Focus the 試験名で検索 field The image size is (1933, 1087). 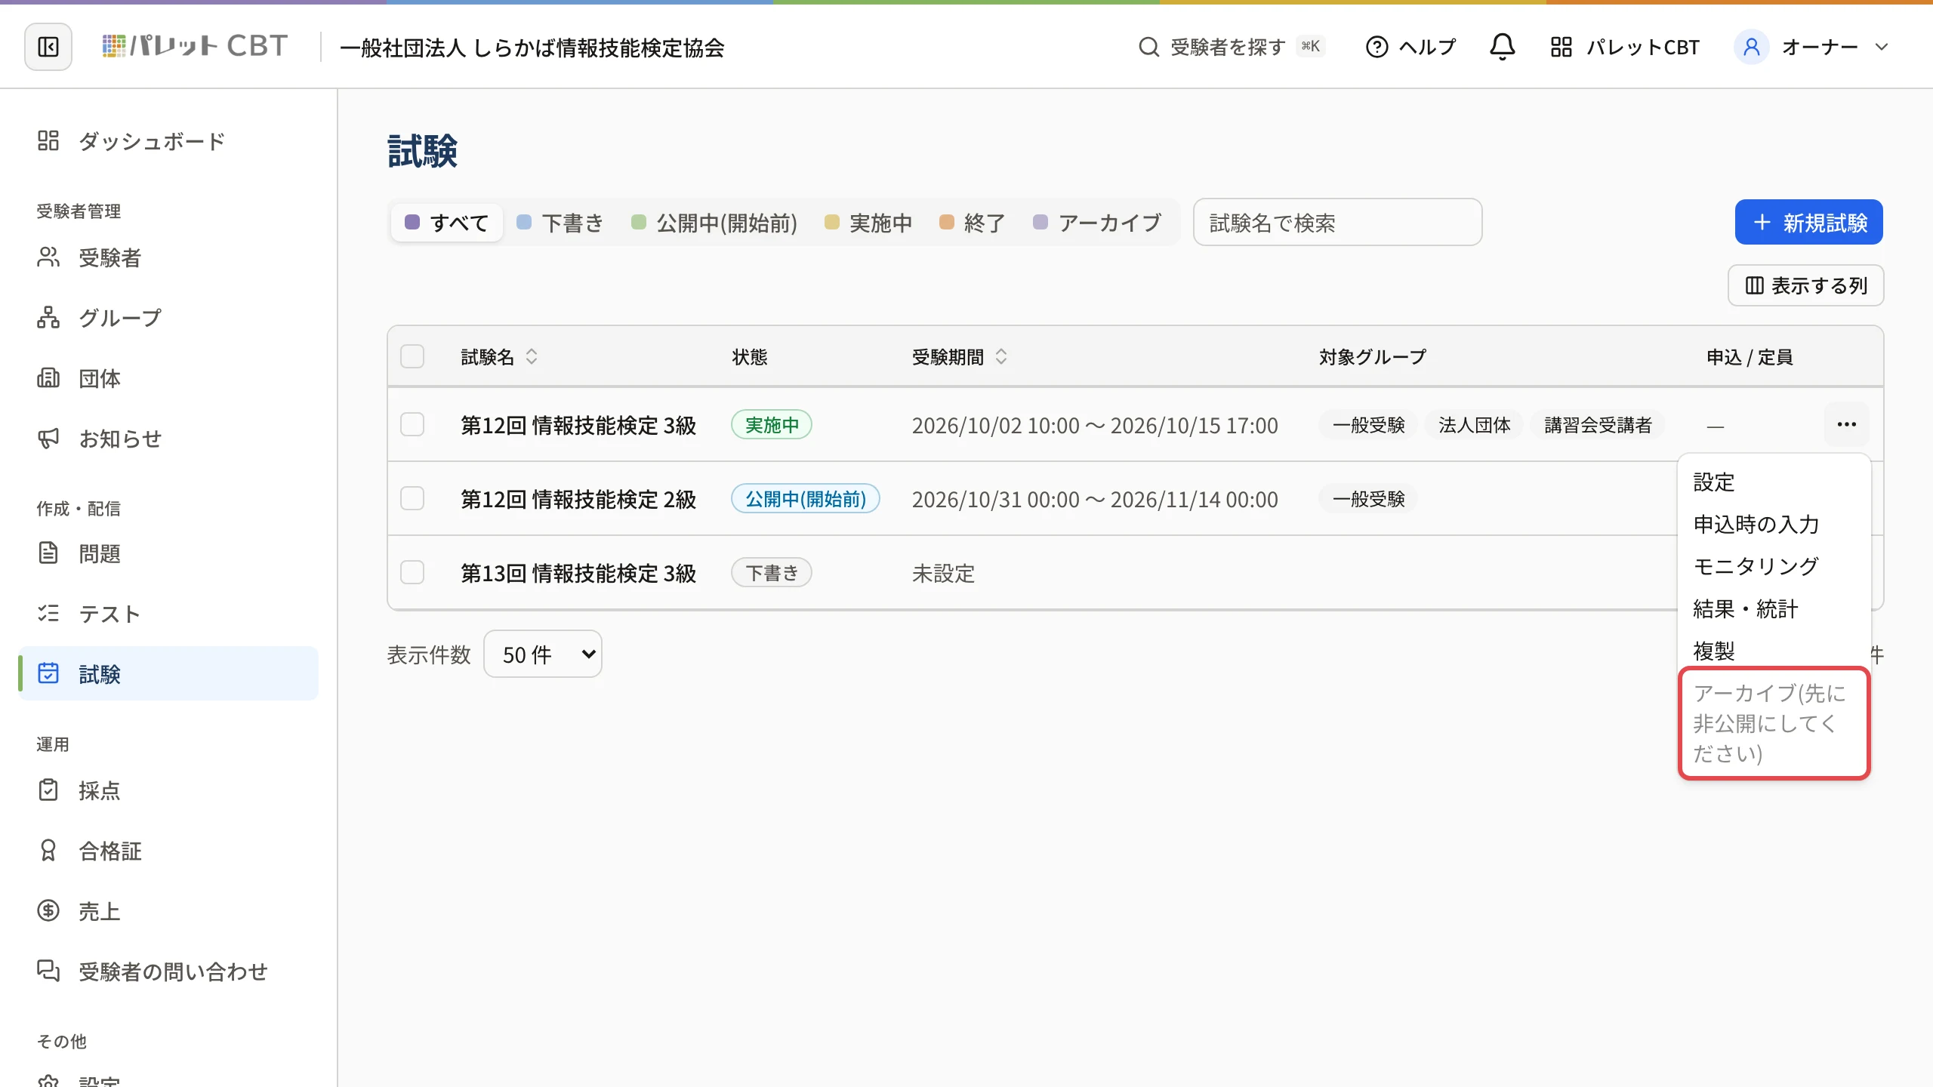pos(1337,222)
